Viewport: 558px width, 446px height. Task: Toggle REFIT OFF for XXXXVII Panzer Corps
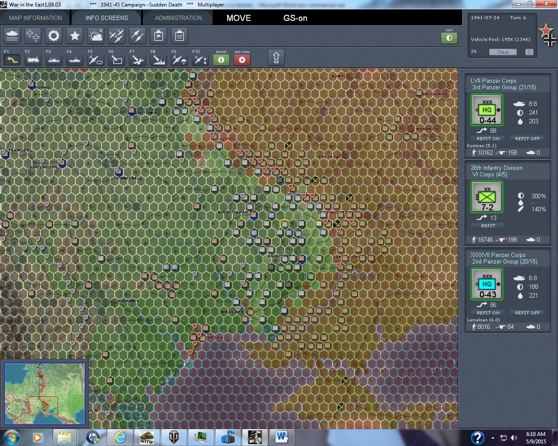click(527, 312)
